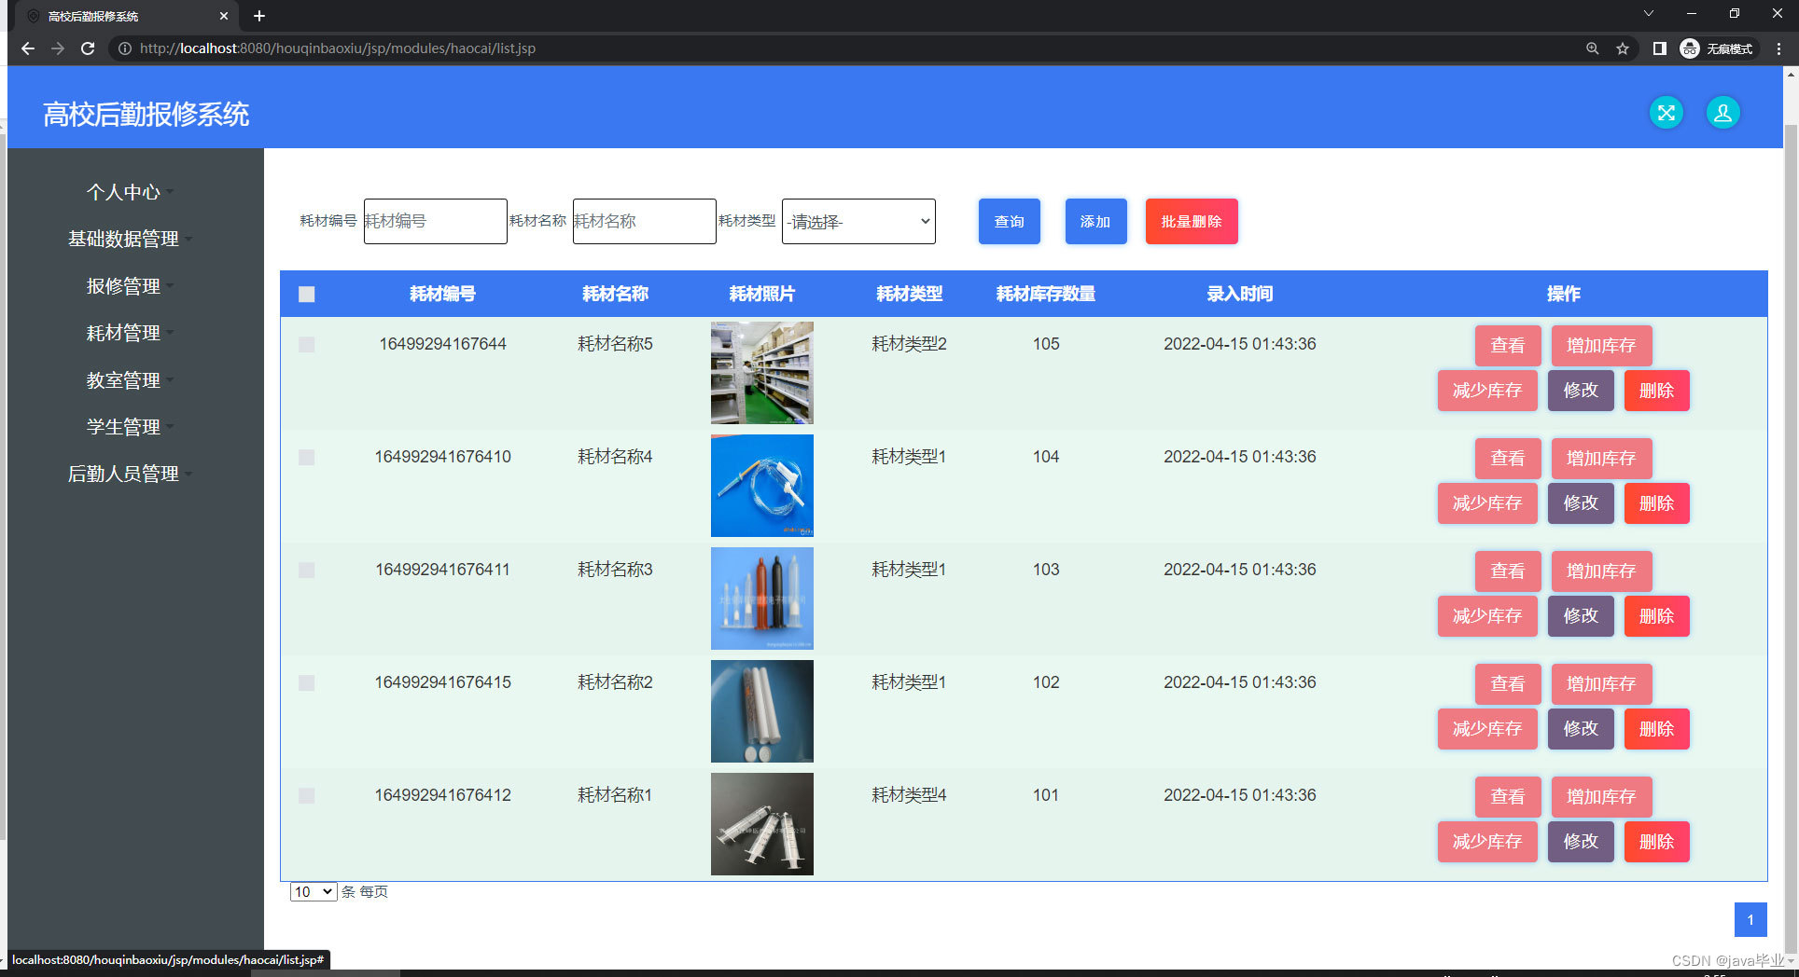Focus the 耗材编号 input field
This screenshot has width=1799, height=977.
435,222
